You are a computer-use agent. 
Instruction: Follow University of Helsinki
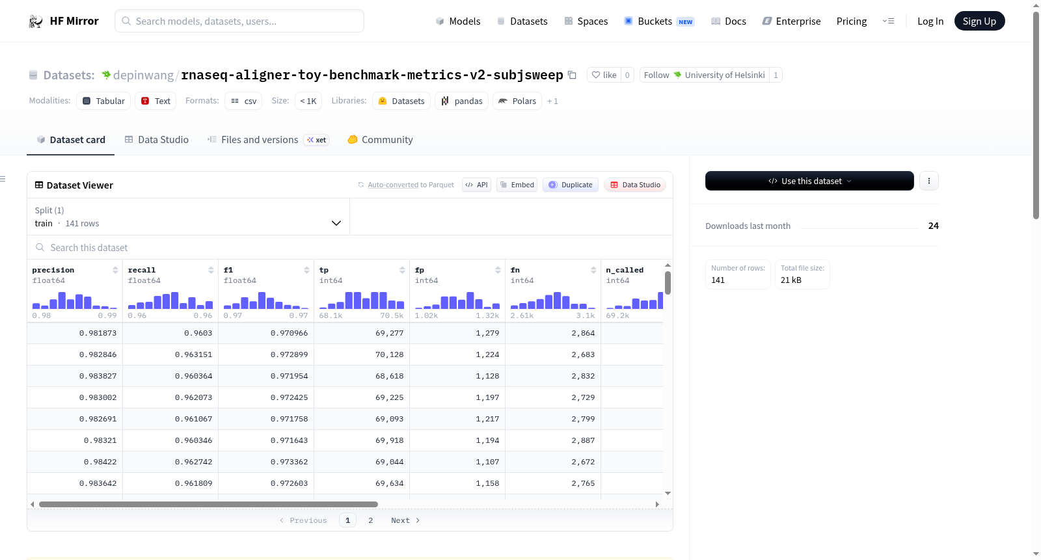coord(704,75)
